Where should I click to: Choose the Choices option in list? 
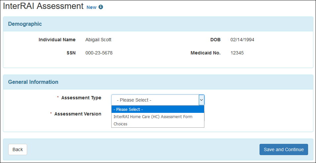[x=121, y=124]
